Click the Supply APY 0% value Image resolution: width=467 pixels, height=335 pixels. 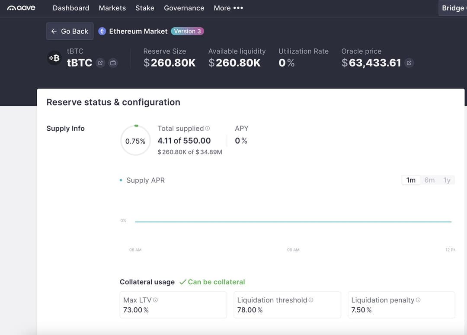click(x=241, y=141)
